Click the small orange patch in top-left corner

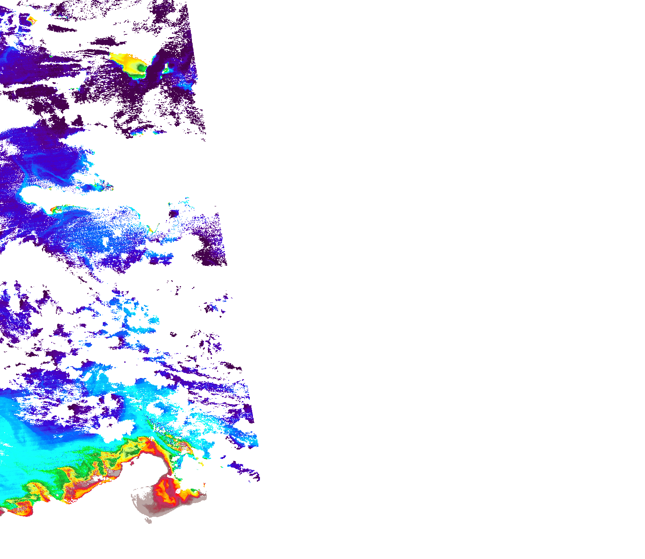[x=31, y=19]
